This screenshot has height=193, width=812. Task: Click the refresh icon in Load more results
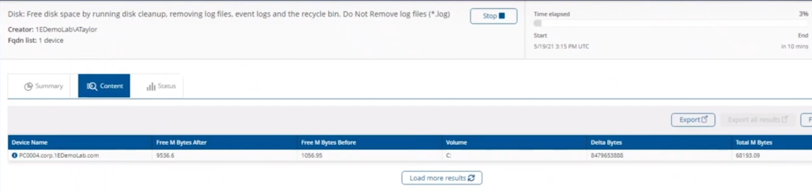tap(472, 178)
